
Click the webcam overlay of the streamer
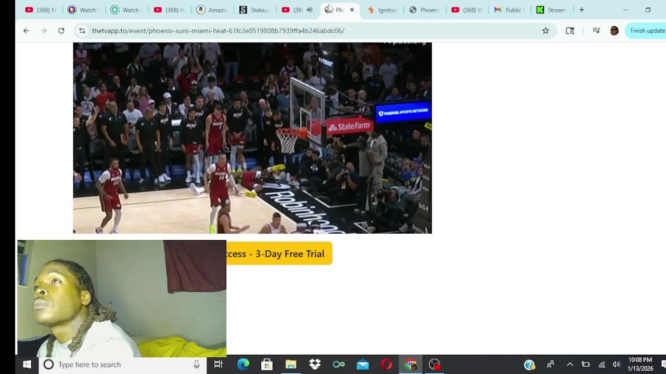(x=122, y=299)
